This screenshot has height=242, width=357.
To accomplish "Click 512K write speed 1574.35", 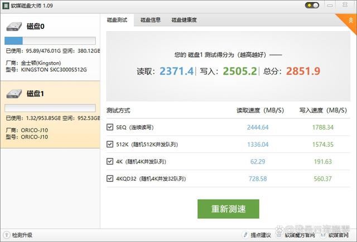I will pyautogui.click(x=323, y=145).
